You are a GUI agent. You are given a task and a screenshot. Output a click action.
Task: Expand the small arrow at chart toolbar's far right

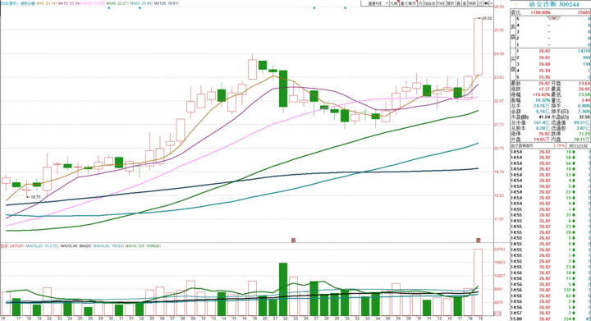coord(492,3)
